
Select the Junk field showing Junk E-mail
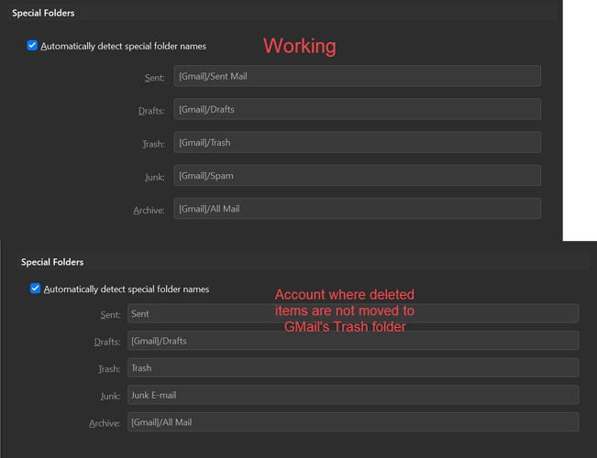point(353,395)
